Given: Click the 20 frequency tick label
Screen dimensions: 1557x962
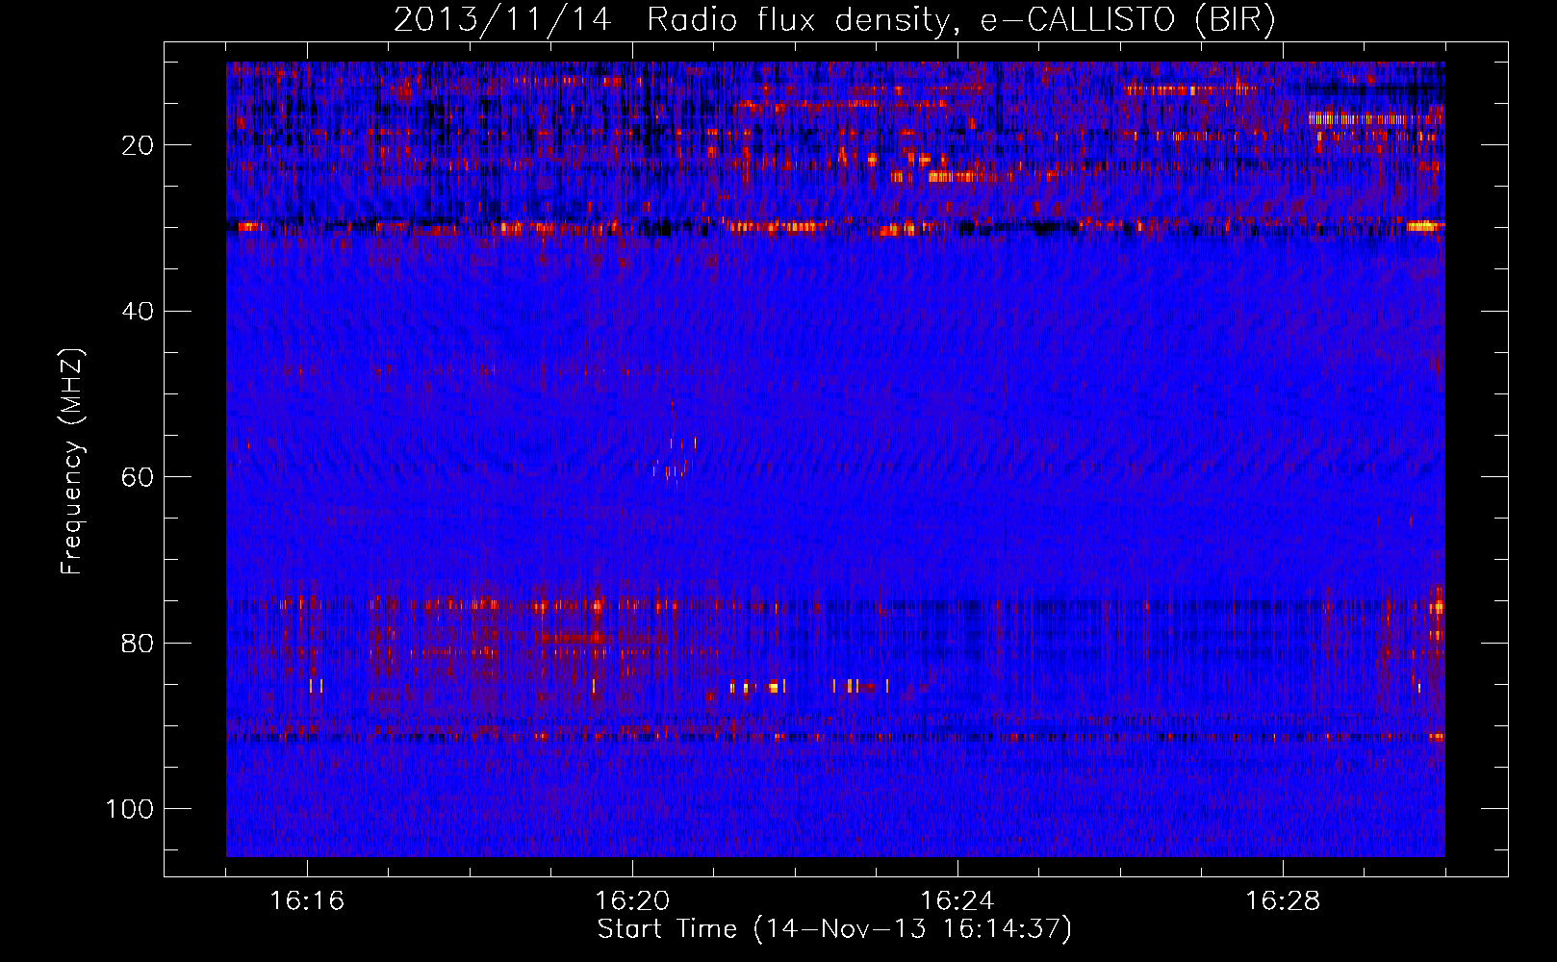Looking at the screenshot, I should 138,145.
